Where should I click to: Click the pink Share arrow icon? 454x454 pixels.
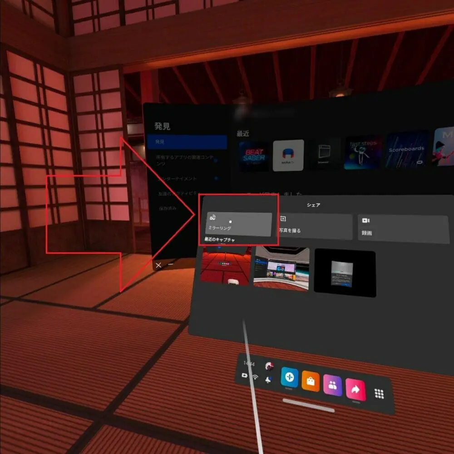(355, 389)
